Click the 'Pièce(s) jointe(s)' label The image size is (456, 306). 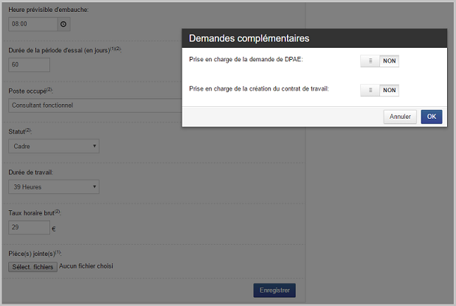35,254
